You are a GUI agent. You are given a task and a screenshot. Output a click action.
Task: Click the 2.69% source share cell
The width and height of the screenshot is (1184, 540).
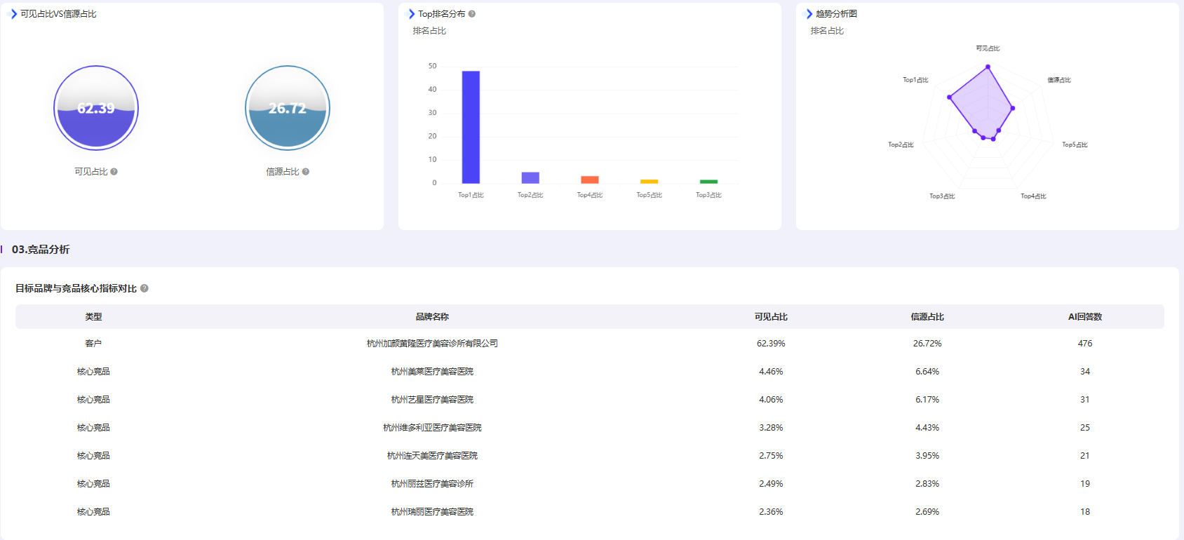(927, 512)
